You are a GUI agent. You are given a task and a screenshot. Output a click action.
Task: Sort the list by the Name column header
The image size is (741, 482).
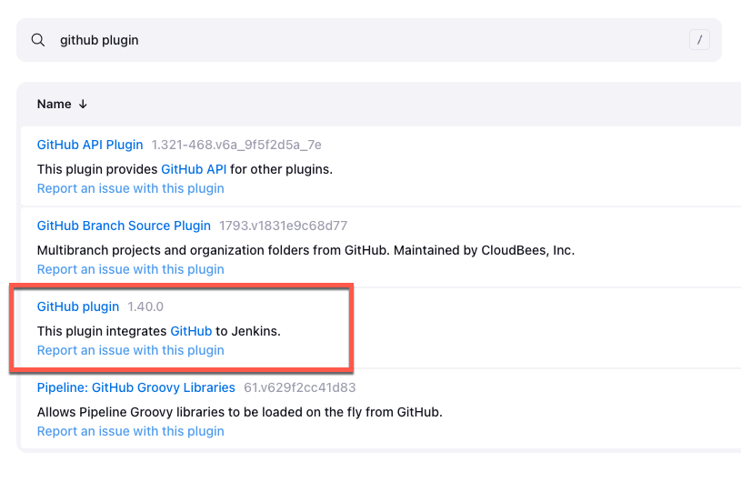(x=54, y=105)
